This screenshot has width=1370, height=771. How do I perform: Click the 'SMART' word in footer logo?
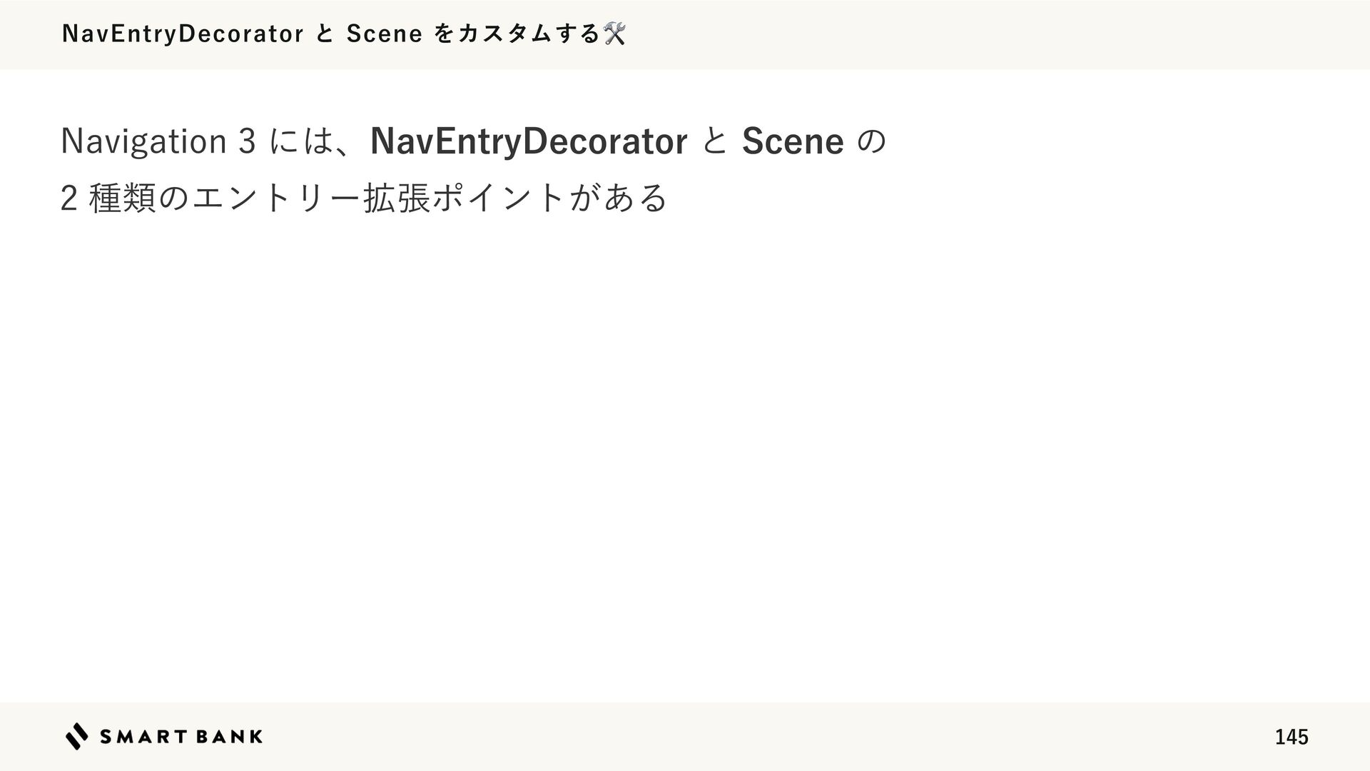click(143, 737)
